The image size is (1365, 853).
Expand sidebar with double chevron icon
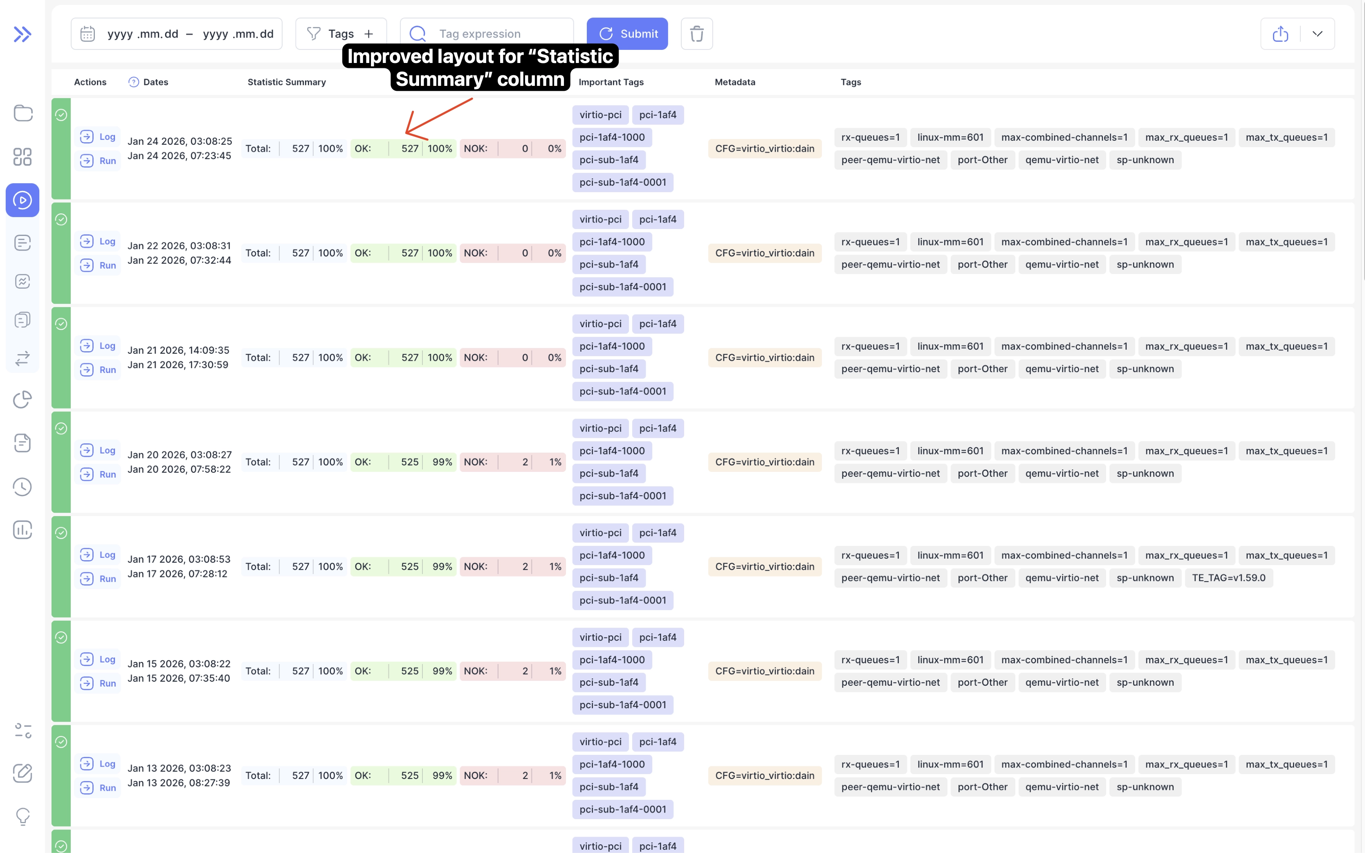pos(22,34)
